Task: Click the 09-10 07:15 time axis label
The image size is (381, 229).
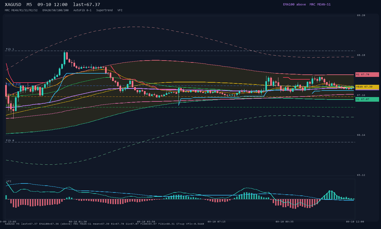Action: [216, 222]
